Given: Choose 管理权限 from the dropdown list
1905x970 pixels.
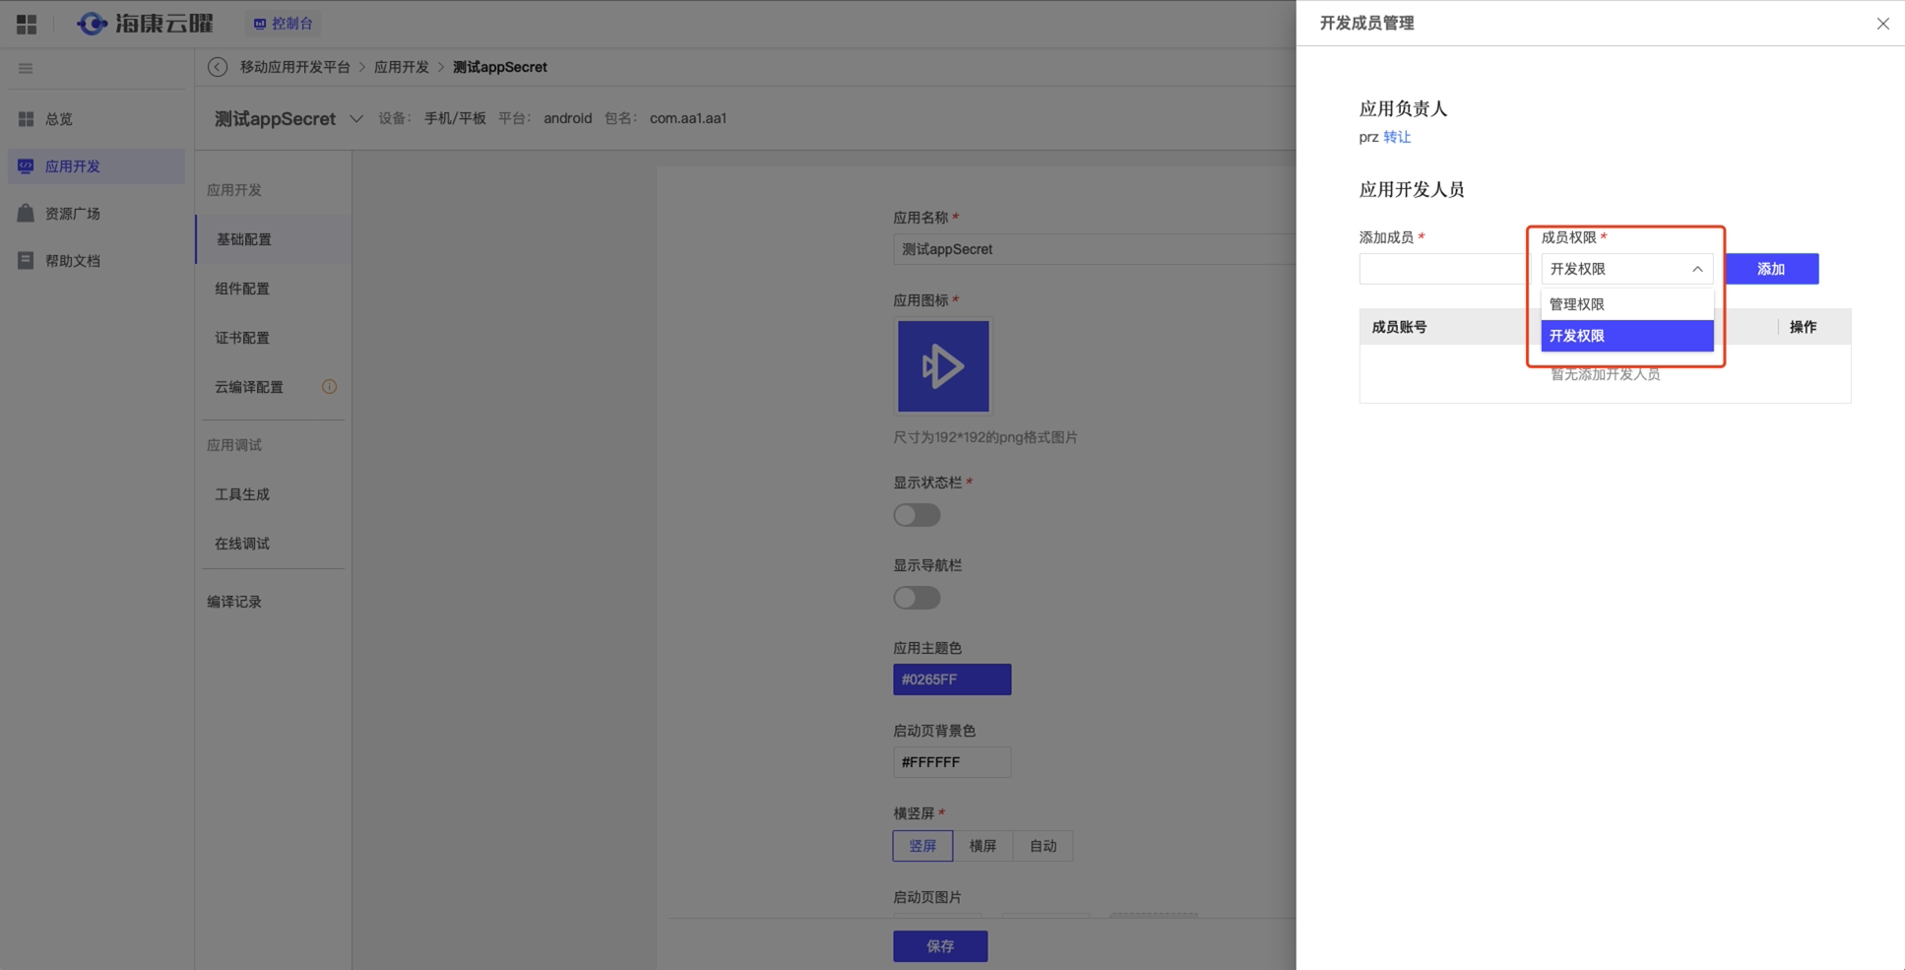Looking at the screenshot, I should coord(1626,304).
